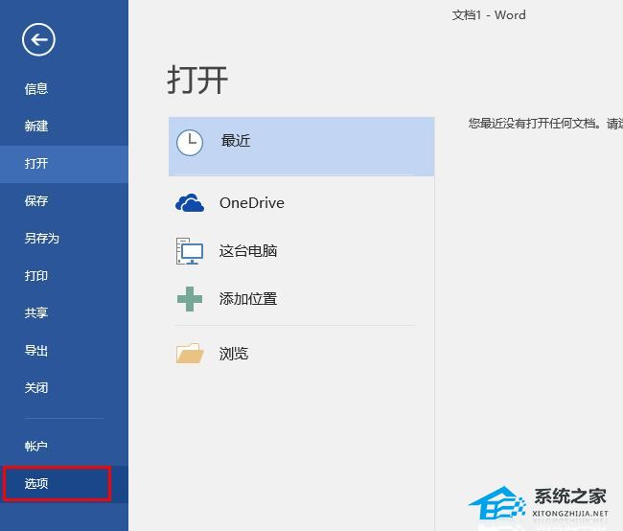Click the OneDrive cloud icon

190,203
